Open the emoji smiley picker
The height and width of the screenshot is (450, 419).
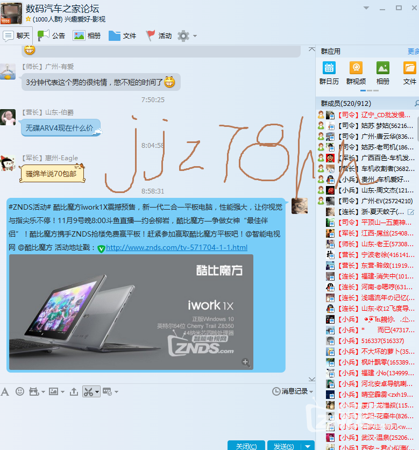20,391
